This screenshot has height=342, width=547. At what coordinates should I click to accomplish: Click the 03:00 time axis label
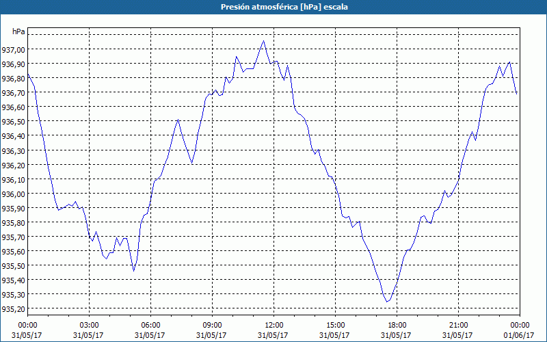[89, 326]
